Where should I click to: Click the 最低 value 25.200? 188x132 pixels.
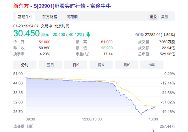tap(107, 48)
